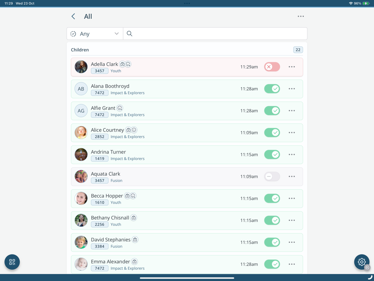374x281 pixels.
Task: Toggle David Stephanies' check-in switch
Action: 272,242
